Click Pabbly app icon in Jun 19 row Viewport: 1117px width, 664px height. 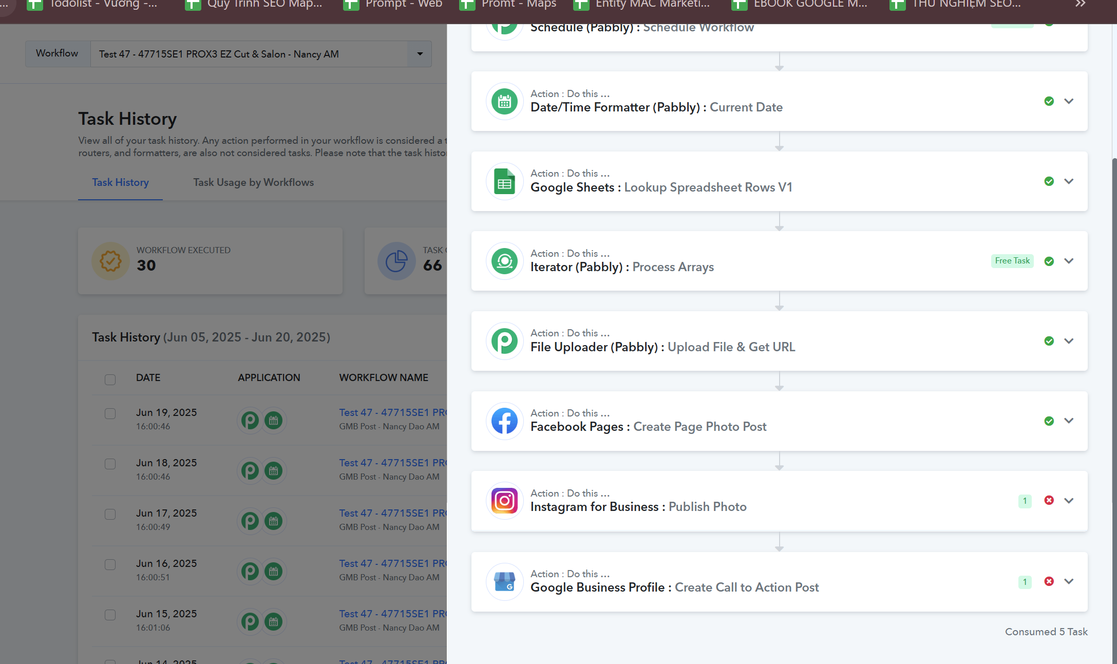(250, 421)
